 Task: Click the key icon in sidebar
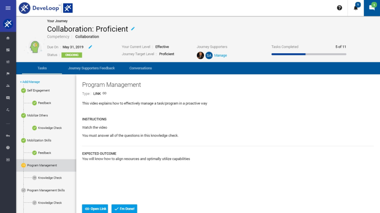[x=8, y=136]
